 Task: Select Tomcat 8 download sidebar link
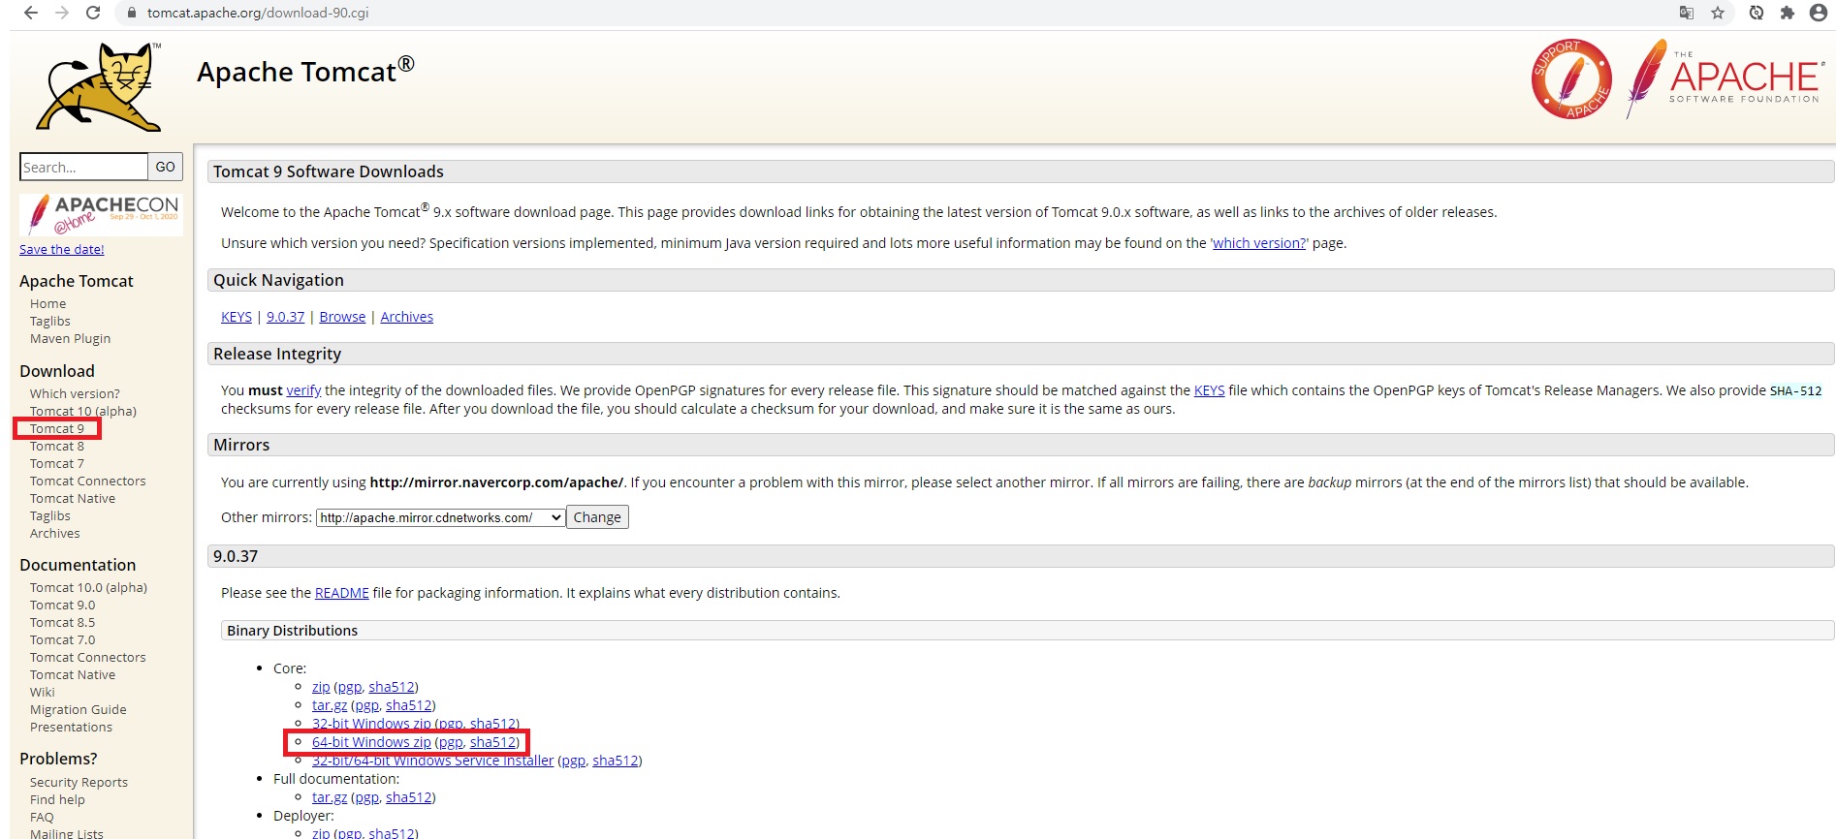point(57,446)
